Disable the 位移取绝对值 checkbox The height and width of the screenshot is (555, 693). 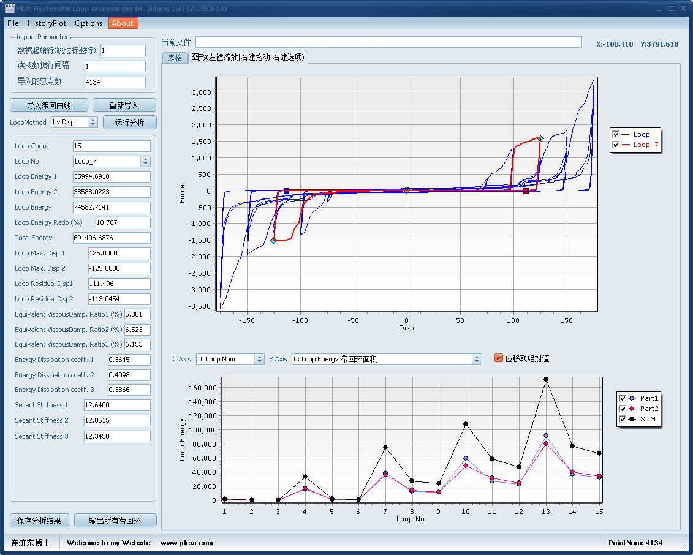tap(499, 358)
